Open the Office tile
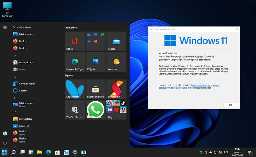256x157 pixels. pyautogui.click(x=75, y=41)
